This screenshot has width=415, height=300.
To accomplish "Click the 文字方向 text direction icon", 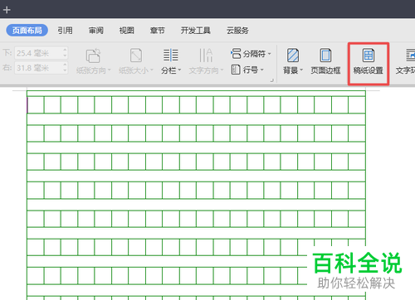I will point(206,56).
